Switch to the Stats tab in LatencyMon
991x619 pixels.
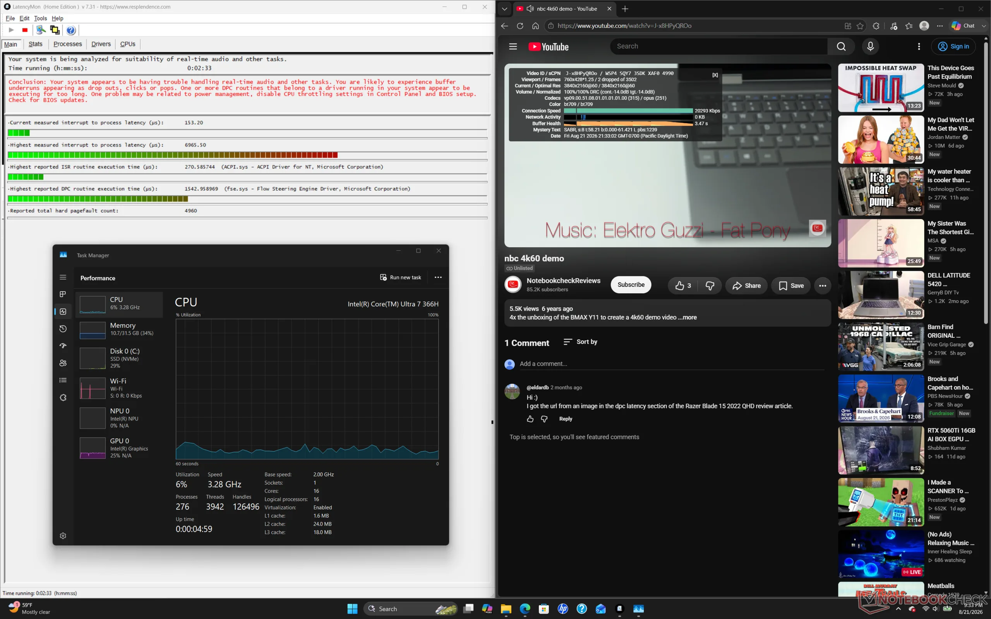[35, 44]
